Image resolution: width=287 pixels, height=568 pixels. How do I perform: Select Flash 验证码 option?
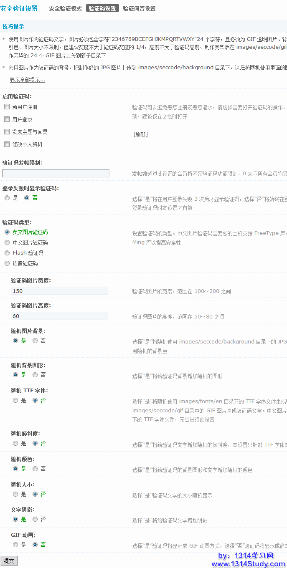tap(7, 253)
